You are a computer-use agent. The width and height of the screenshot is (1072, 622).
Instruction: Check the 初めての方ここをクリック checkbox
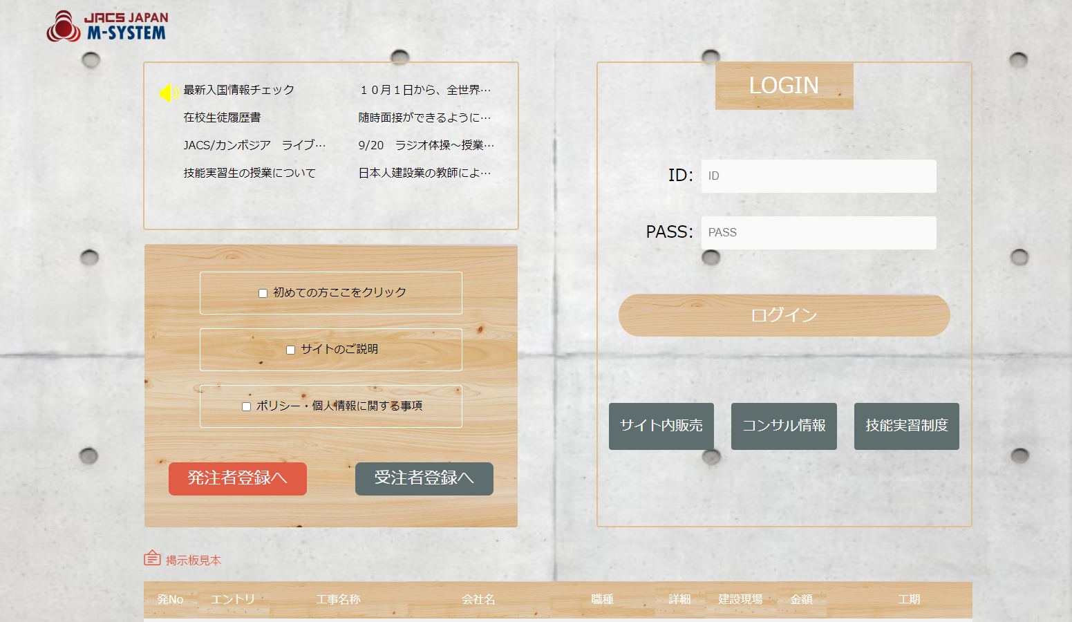[263, 293]
